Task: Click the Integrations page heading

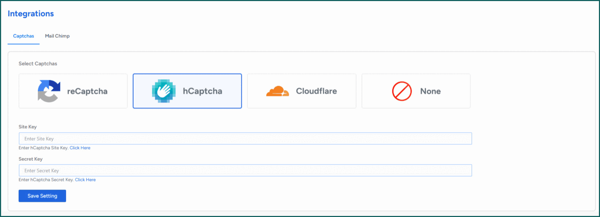Action: [x=31, y=14]
